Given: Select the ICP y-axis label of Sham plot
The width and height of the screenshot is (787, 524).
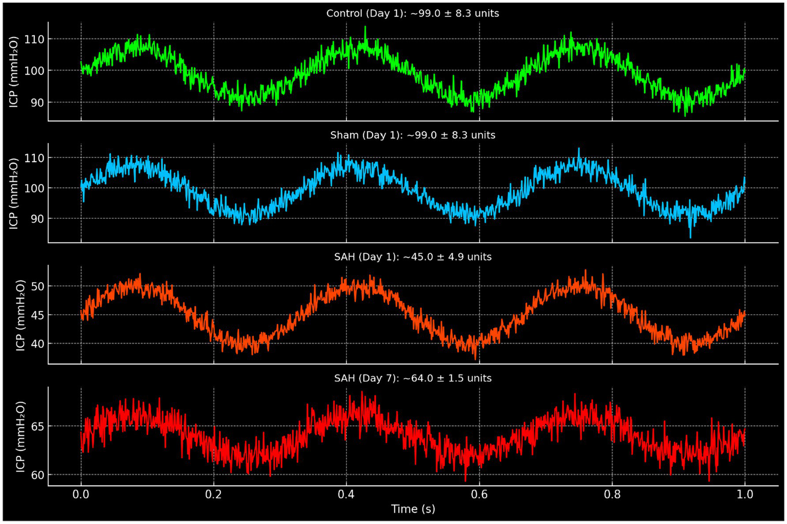Looking at the screenshot, I should point(14,193).
